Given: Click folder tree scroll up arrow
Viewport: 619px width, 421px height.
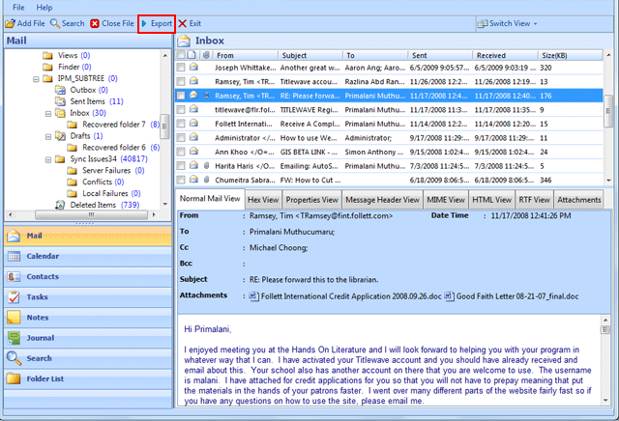Looking at the screenshot, I should click(x=165, y=56).
